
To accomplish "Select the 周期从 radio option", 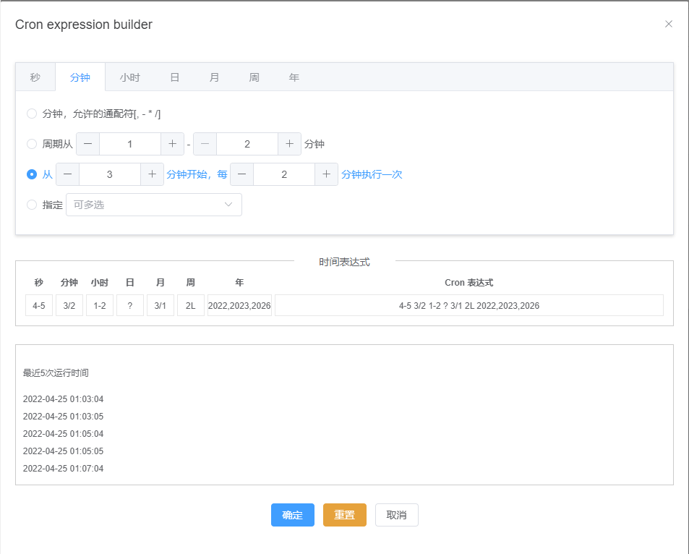I will pos(32,144).
